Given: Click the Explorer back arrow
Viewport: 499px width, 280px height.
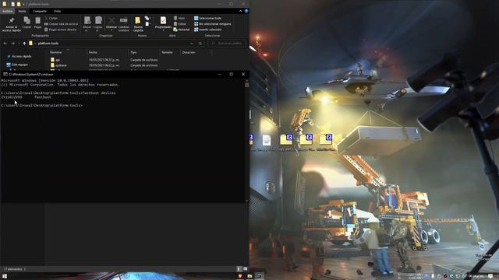Looking at the screenshot, I should [5, 44].
